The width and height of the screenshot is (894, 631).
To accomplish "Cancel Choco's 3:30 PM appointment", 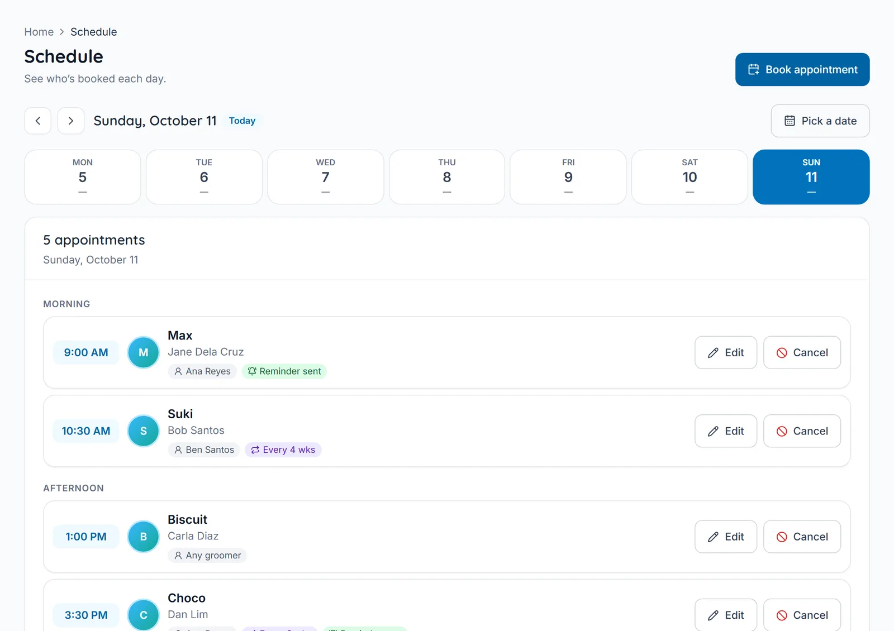I will [802, 615].
